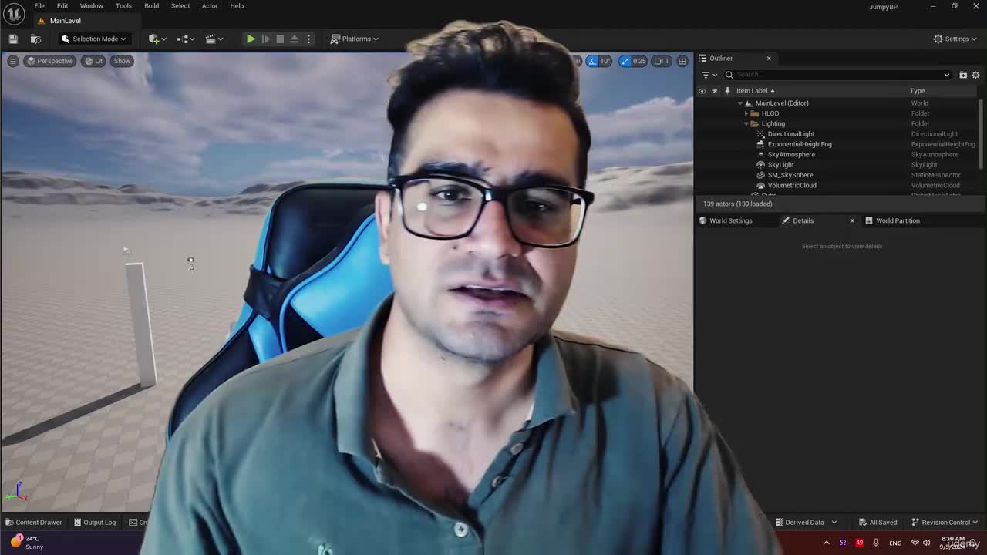Collapse the MainLevel (Editor) tree node
The width and height of the screenshot is (987, 555).
tap(740, 103)
